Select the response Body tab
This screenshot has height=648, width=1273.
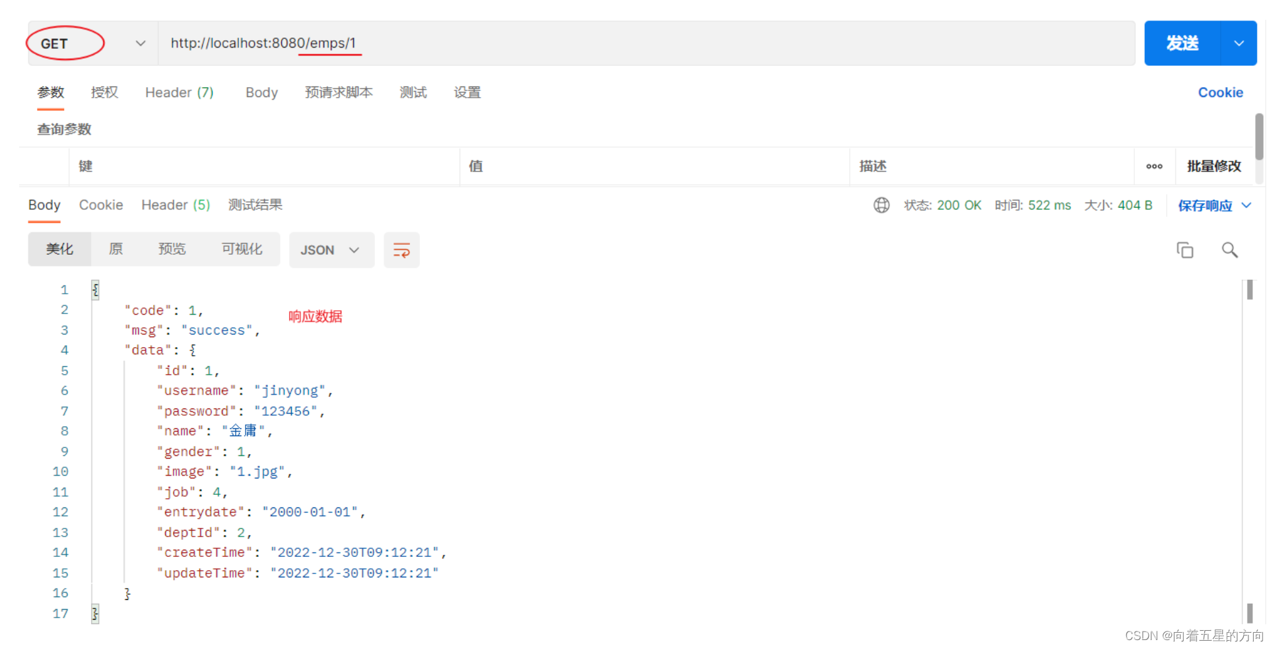click(x=44, y=205)
